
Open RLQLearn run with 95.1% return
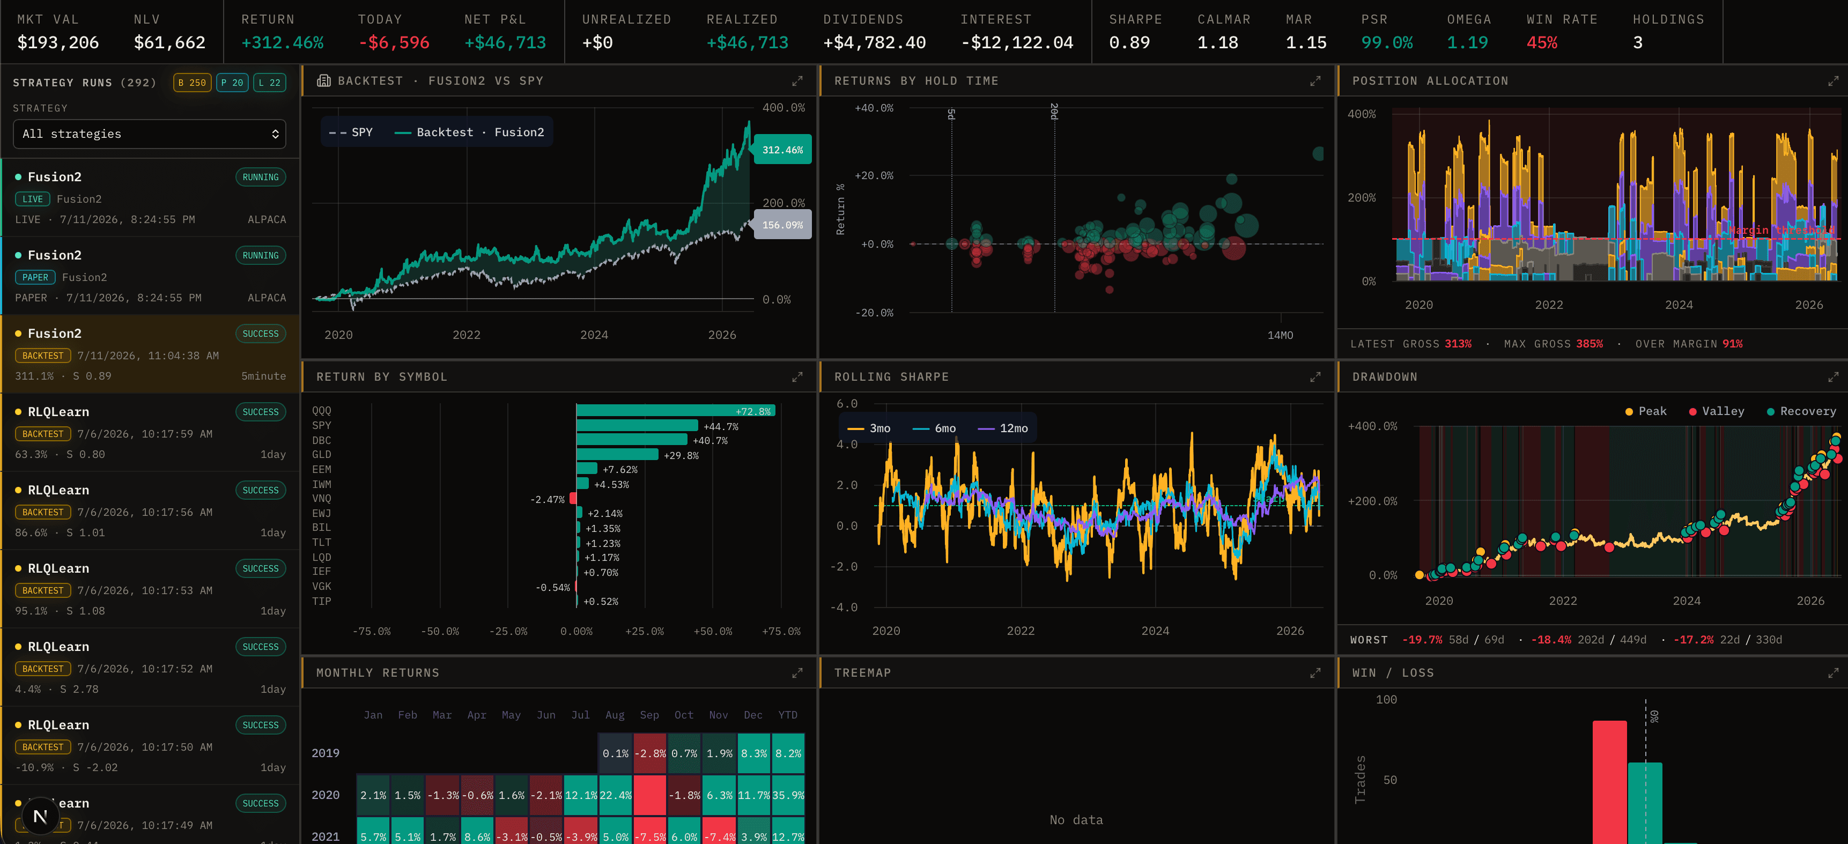tap(150, 589)
